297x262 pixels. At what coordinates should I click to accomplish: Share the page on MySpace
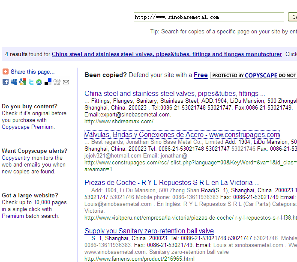tap(14, 82)
